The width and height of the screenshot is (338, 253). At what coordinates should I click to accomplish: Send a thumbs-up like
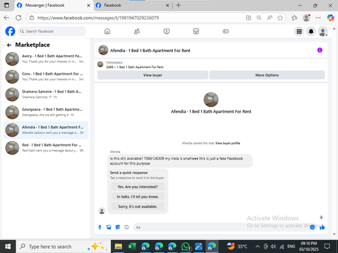(322, 227)
